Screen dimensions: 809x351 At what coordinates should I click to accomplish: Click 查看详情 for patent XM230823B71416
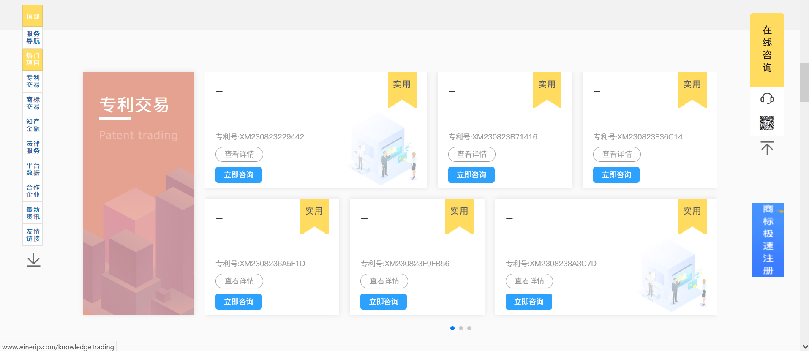[471, 154]
